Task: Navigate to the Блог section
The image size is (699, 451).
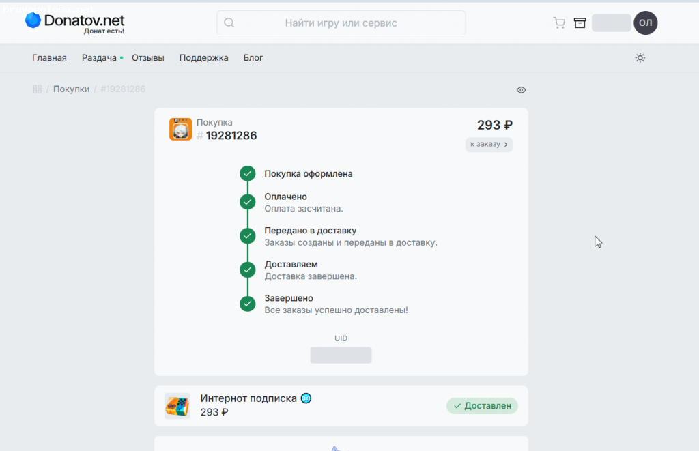Action: click(253, 58)
